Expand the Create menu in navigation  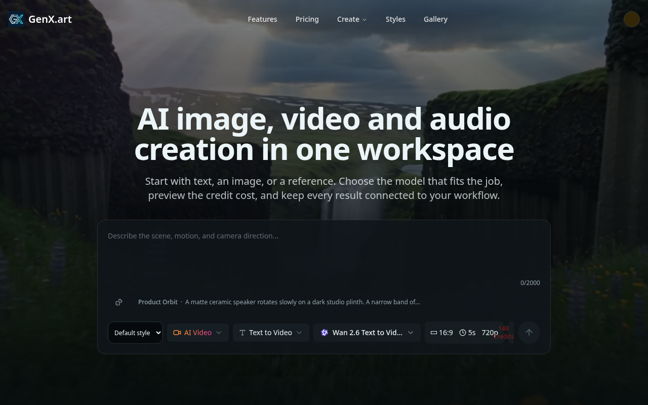point(352,19)
